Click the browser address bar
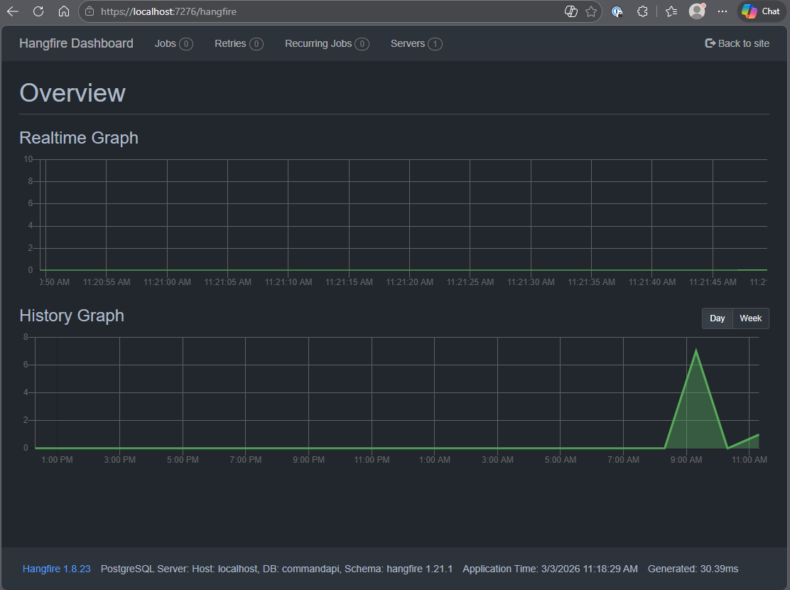Screen dimensions: 790x590 pos(213,11)
